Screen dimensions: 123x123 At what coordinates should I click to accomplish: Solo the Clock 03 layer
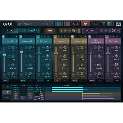pyautogui.click(x=7, y=37)
